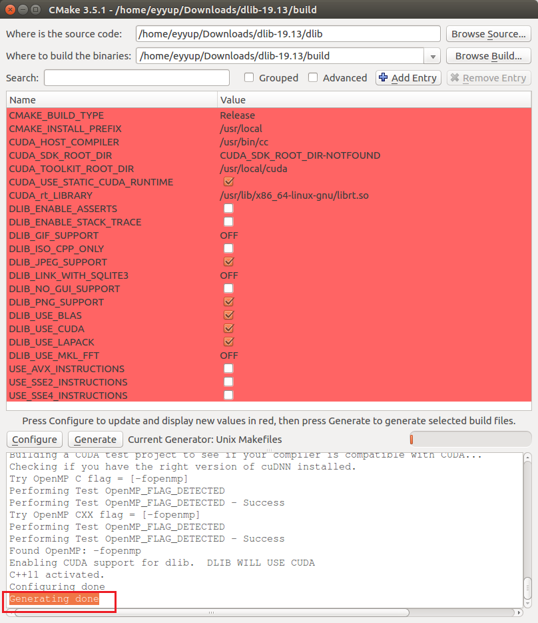Enable USE_SSE4_INSTRUCTIONS checkbox
Screen dimensions: 538x623
(x=228, y=396)
